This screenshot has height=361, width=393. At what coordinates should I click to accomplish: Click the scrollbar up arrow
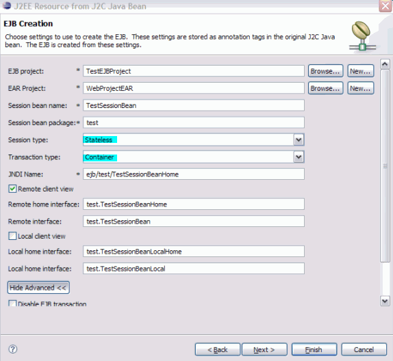point(385,64)
